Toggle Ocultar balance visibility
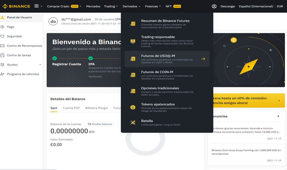Image resolution: width=287 pixels, height=170 pixels. pyautogui.click(x=100, y=124)
